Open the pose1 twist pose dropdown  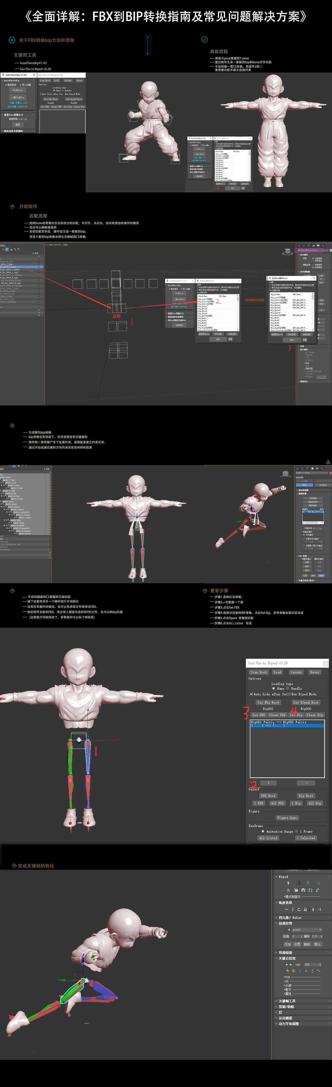click(308, 930)
